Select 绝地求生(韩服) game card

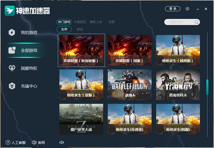[178, 119]
